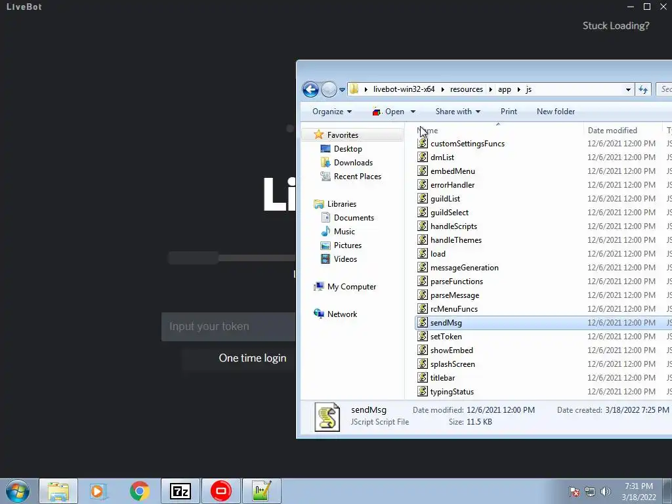Expand the Open button's dropdown arrow
This screenshot has height=504, width=672.
(413, 112)
